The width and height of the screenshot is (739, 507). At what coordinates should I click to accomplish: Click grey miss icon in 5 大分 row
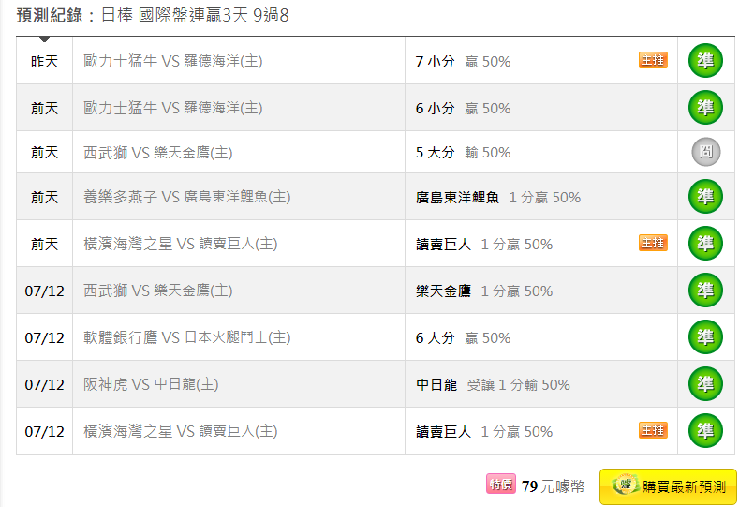point(705,152)
